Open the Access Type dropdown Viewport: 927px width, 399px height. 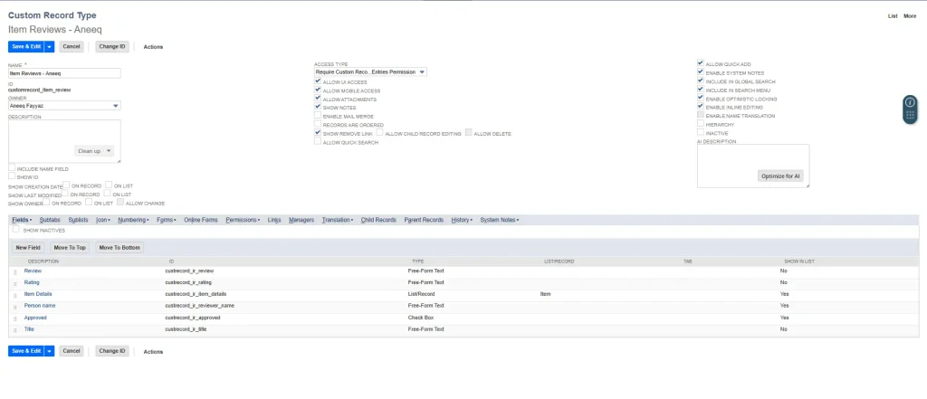click(x=370, y=72)
